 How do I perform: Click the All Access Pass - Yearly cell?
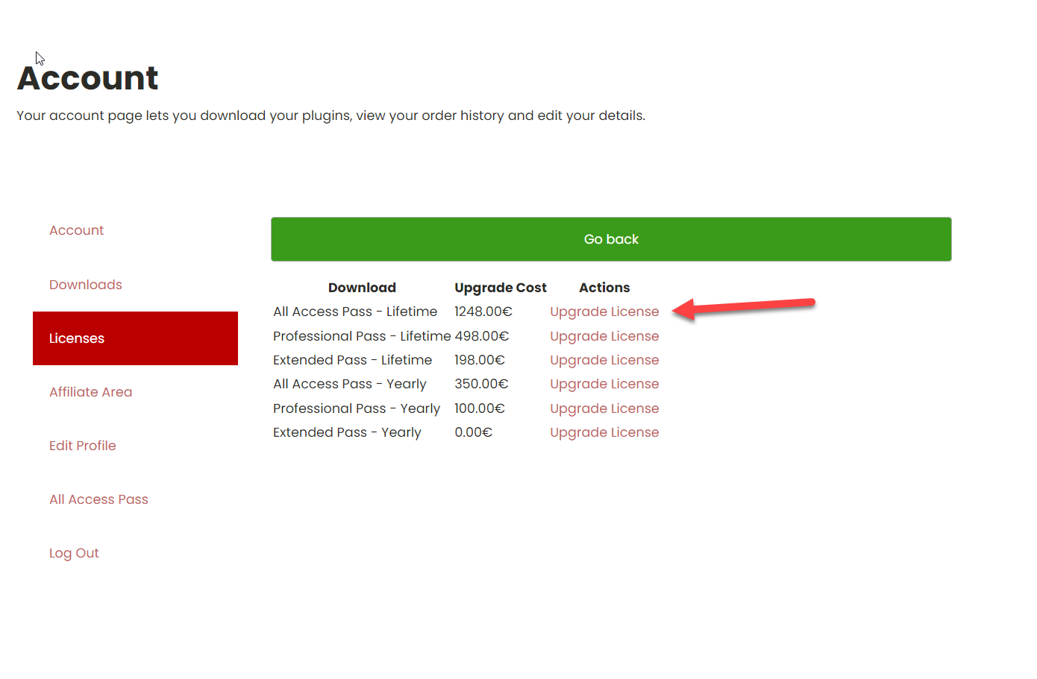click(x=350, y=384)
